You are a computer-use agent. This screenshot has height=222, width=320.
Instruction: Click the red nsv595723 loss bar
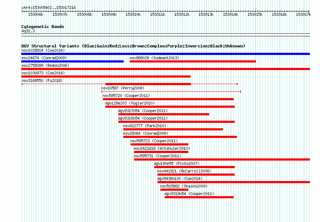tap(159, 144)
